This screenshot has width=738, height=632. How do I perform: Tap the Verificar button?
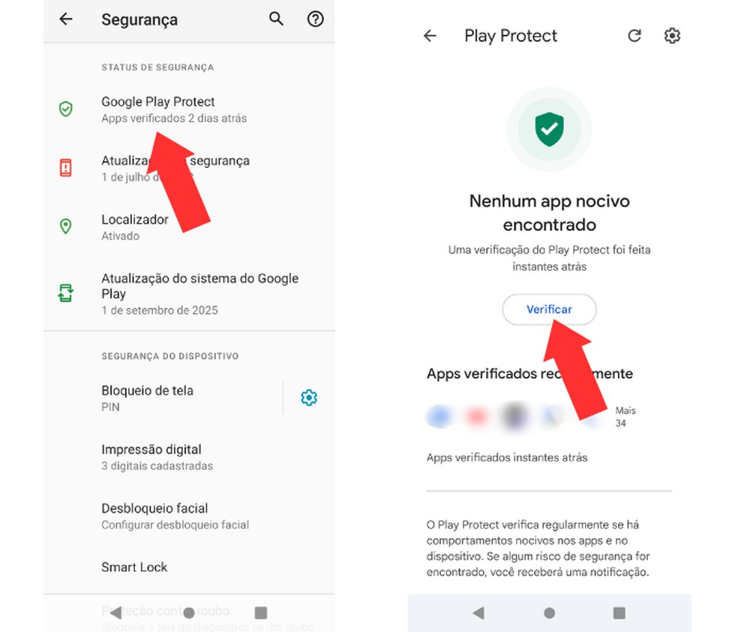click(549, 309)
